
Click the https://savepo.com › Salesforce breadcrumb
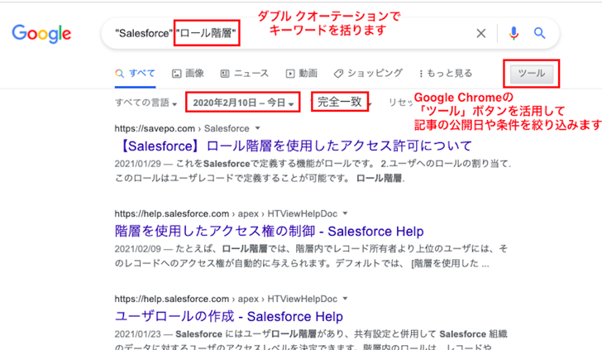pyautogui.click(x=182, y=128)
